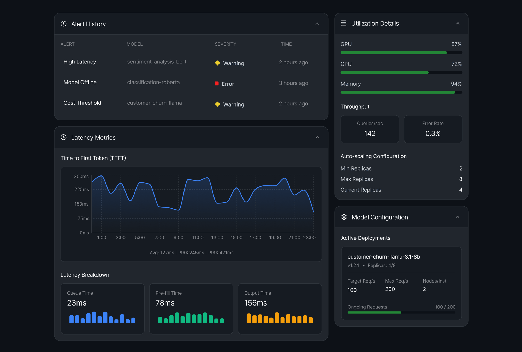
Task: Click the Warning severity diamond for customer-churn-llama
Action: [x=217, y=104]
